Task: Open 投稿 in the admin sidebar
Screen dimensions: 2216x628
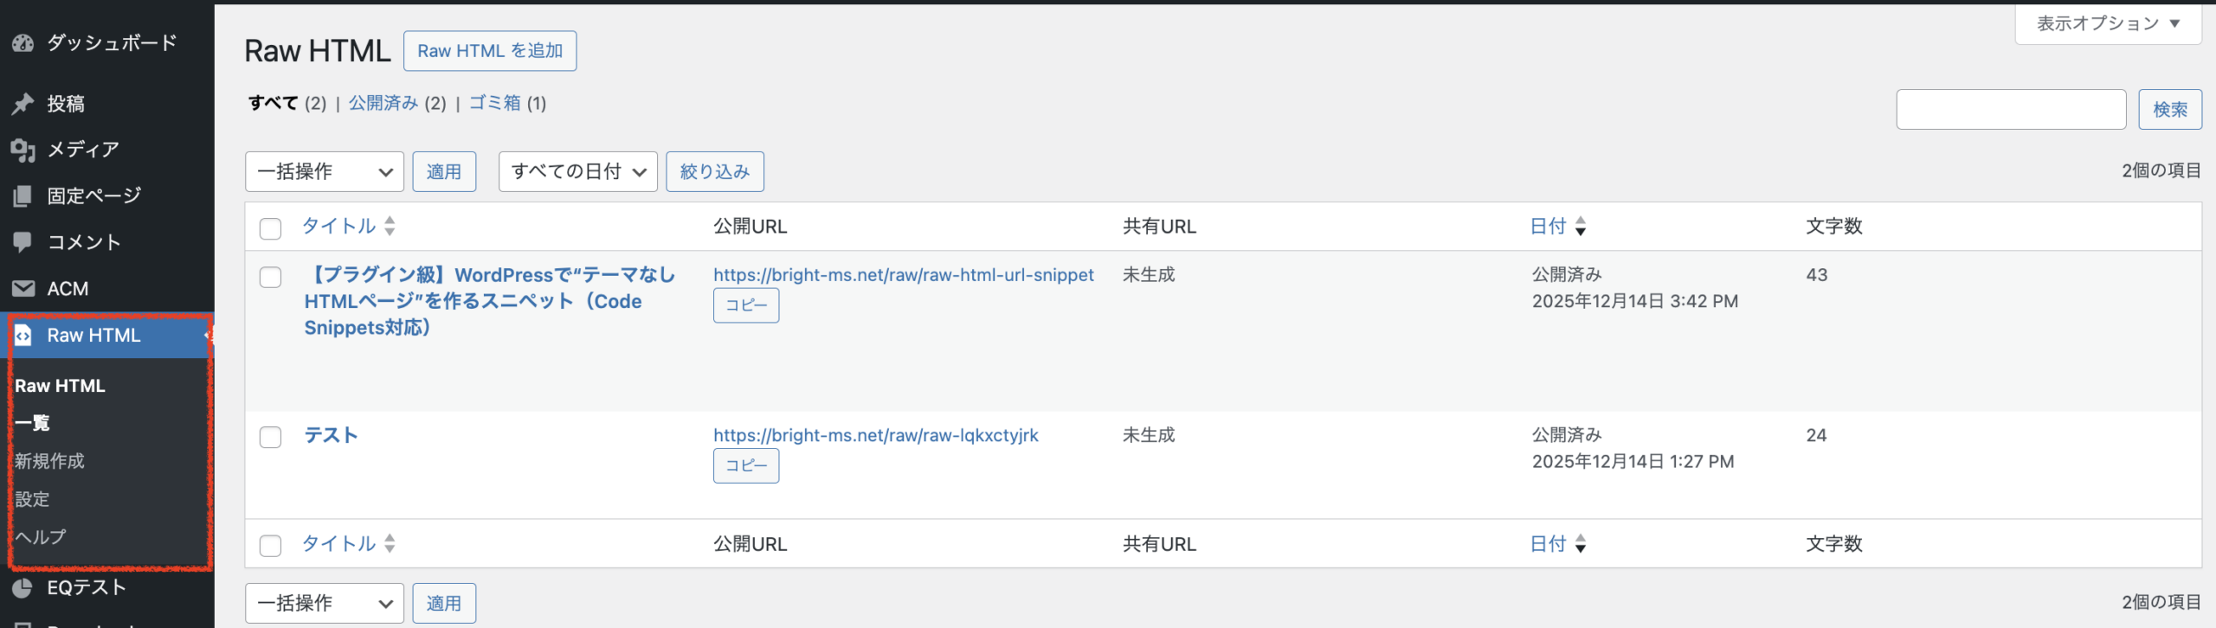Action: point(66,104)
